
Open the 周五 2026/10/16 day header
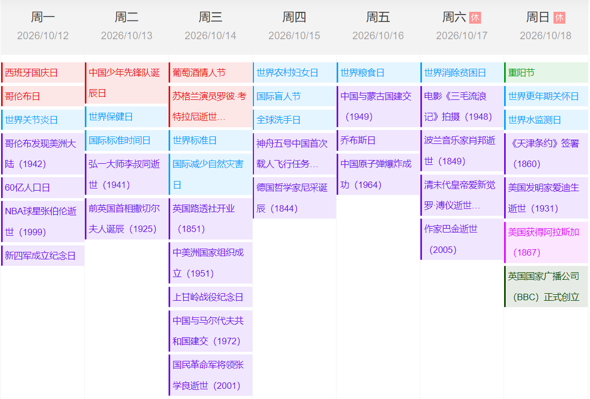pyautogui.click(x=378, y=26)
